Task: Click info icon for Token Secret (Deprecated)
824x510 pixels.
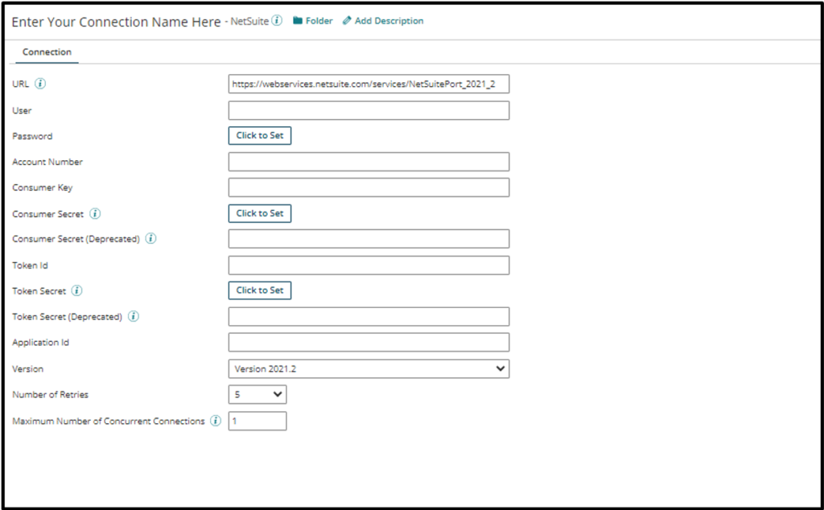Action: tap(134, 316)
